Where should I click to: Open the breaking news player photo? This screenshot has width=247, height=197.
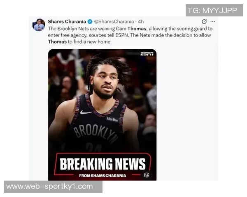pos(102,115)
